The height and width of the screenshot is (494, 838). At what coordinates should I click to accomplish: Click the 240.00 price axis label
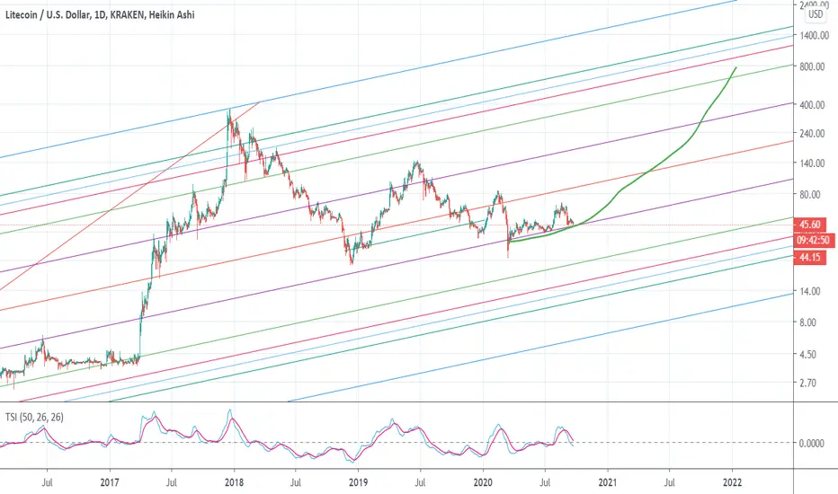814,134
